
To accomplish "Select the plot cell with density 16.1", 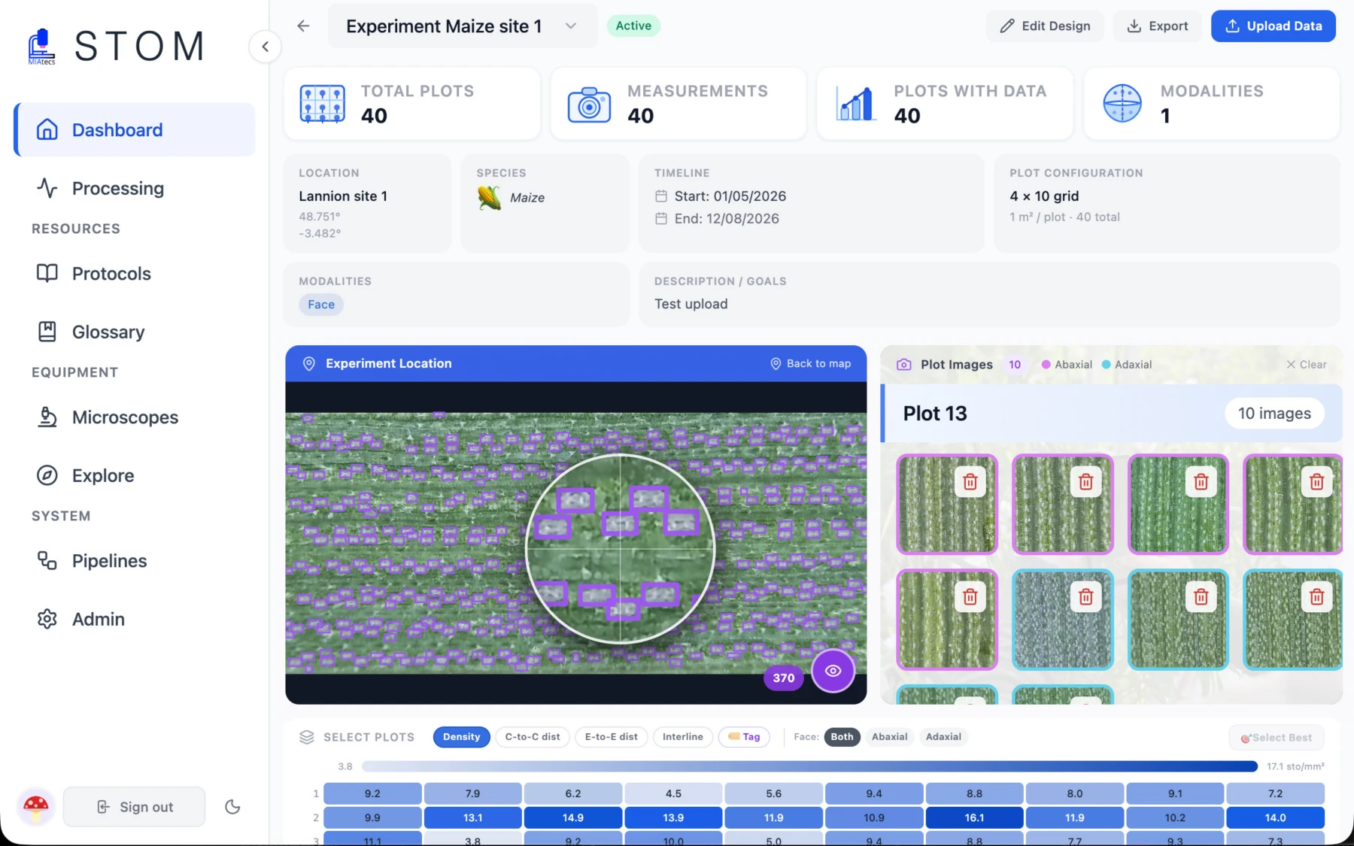I will point(974,817).
